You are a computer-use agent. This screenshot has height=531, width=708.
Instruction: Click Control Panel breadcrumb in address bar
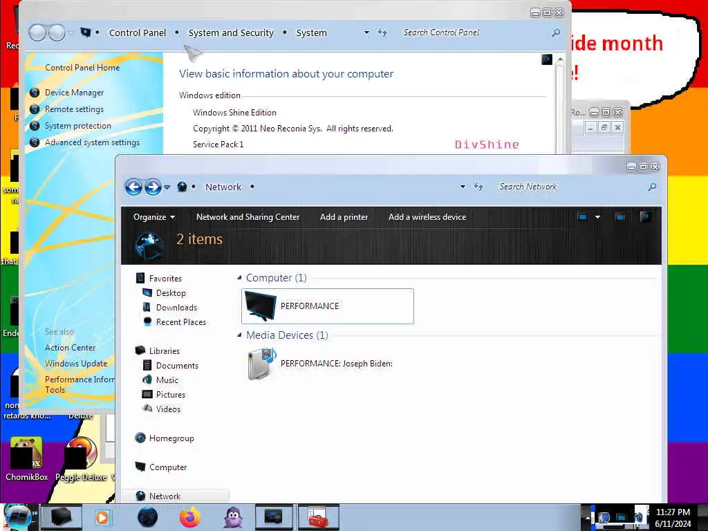coord(138,33)
